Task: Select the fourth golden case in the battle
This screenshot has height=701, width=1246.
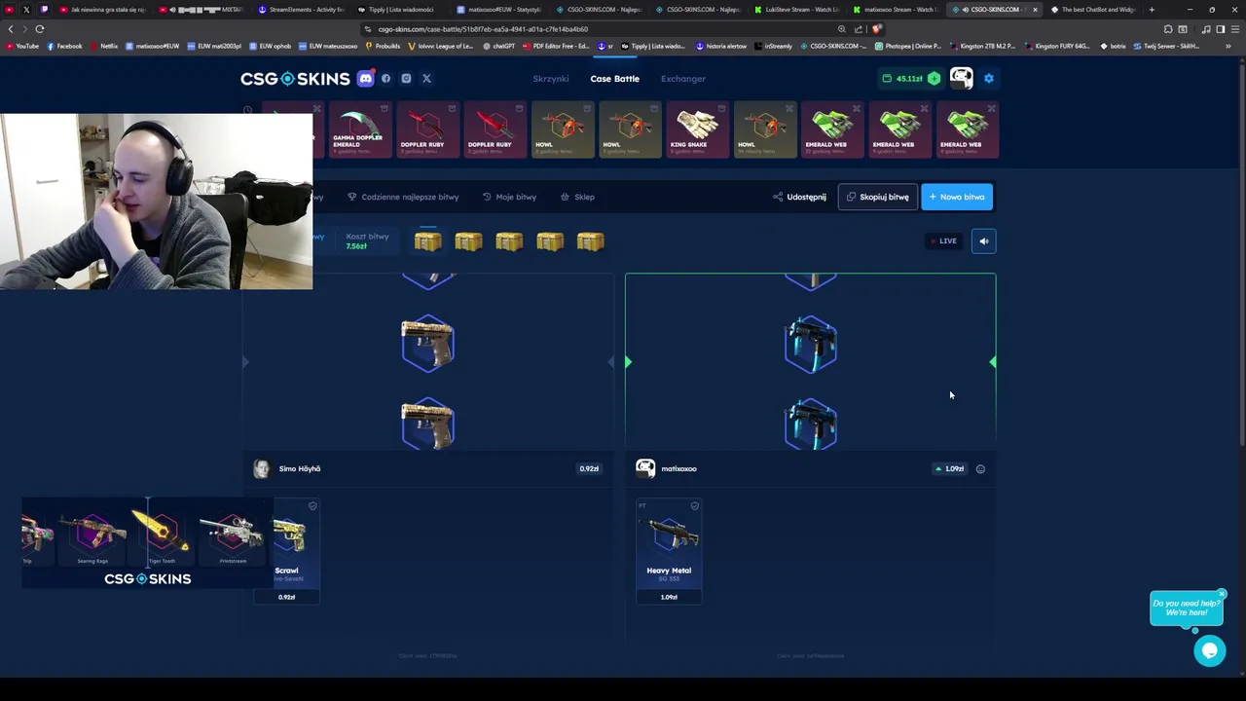Action: point(550,241)
